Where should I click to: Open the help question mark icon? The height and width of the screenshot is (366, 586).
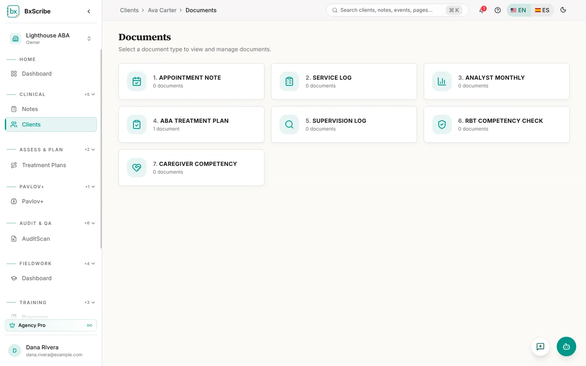click(497, 10)
